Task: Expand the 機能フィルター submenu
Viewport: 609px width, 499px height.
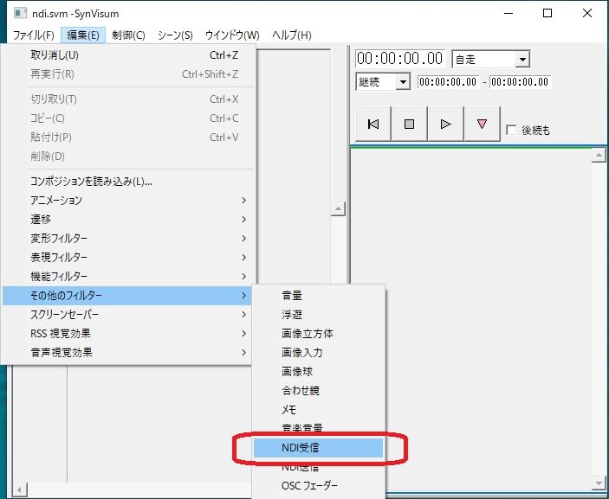Action: (x=128, y=276)
